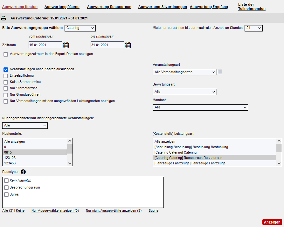The image size is (284, 227).
Task: Select all room types via Alle (3)
Action: pos(8,210)
